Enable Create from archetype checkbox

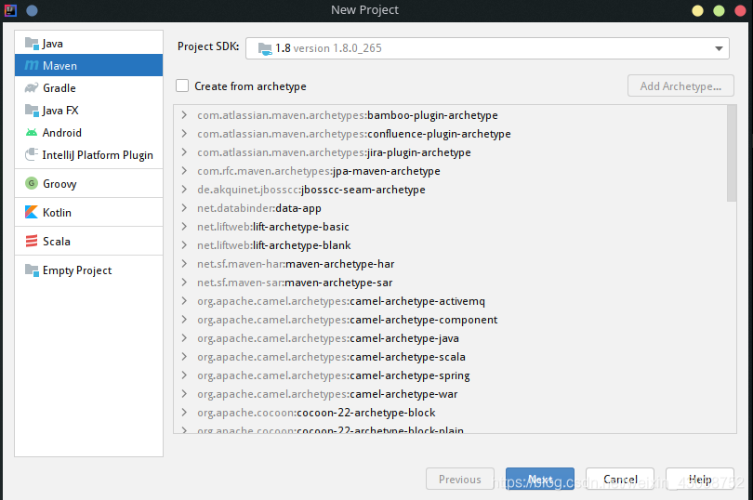pyautogui.click(x=182, y=86)
